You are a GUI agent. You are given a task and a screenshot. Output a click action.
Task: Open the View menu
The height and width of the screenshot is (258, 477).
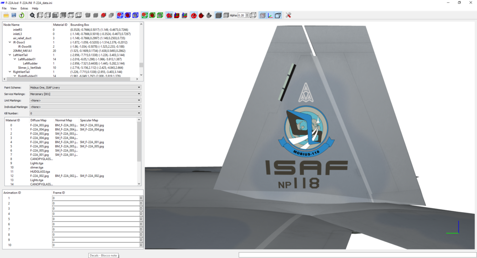(x=13, y=9)
